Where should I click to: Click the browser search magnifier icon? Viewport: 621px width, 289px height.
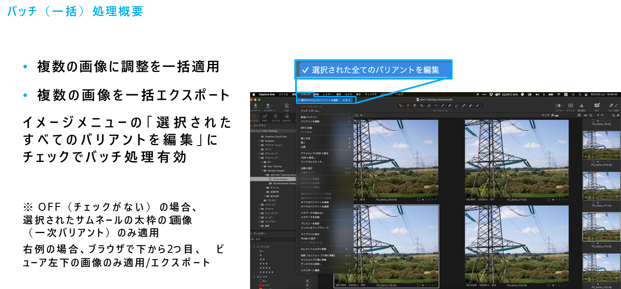(x=613, y=115)
